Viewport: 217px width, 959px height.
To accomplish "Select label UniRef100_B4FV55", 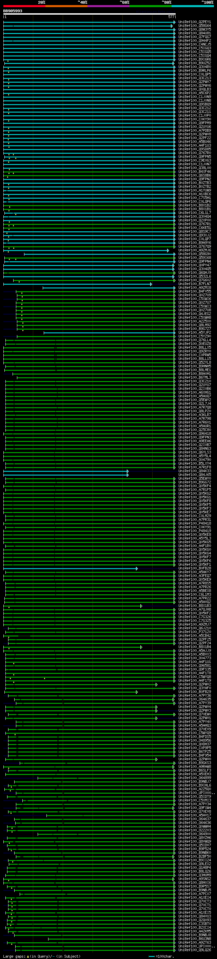I will click(195, 292).
